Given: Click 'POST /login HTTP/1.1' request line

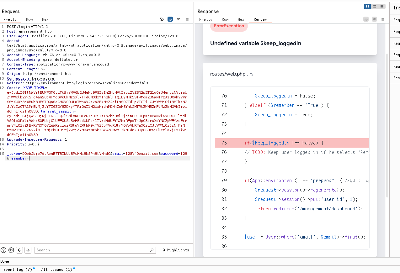Looking at the screenshot, I should pos(28,27).
